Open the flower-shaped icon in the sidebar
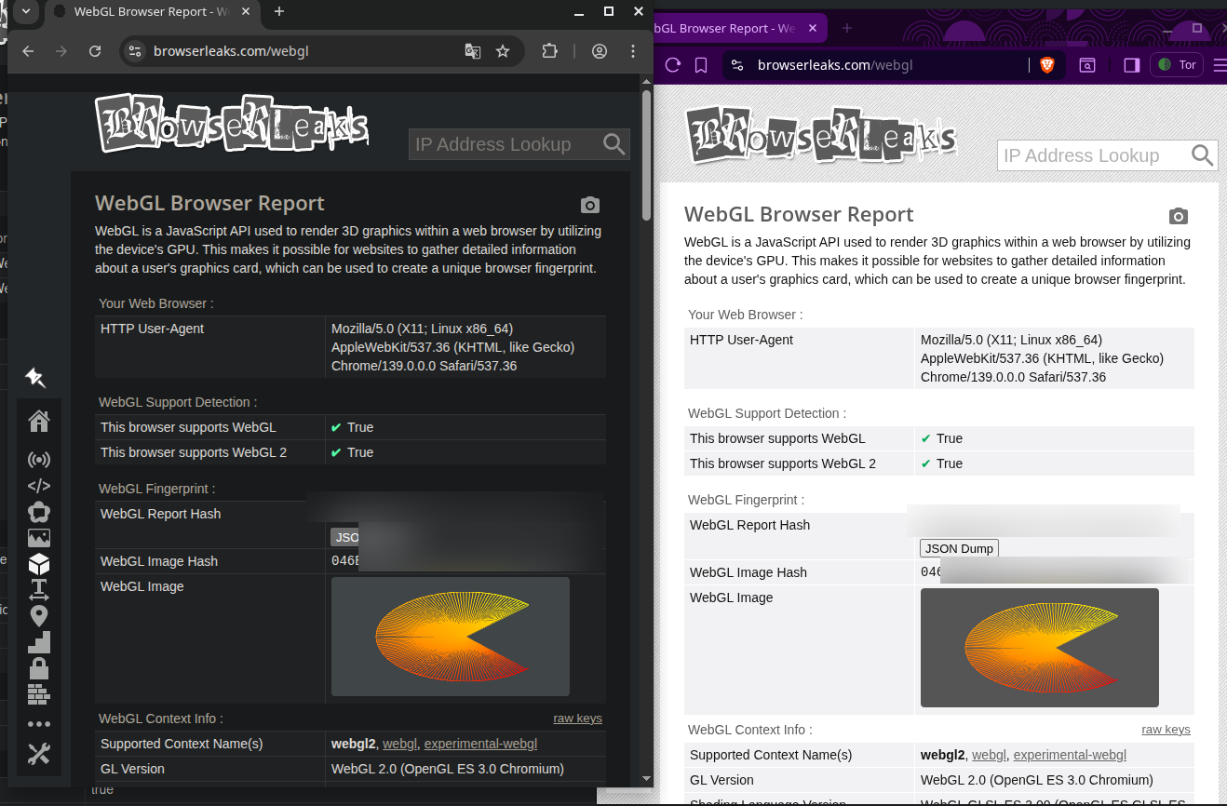The height and width of the screenshot is (806, 1227). click(x=39, y=511)
